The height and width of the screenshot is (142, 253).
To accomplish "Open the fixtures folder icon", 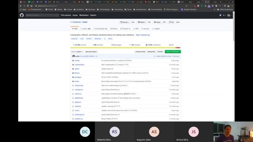I will (x=73, y=73).
